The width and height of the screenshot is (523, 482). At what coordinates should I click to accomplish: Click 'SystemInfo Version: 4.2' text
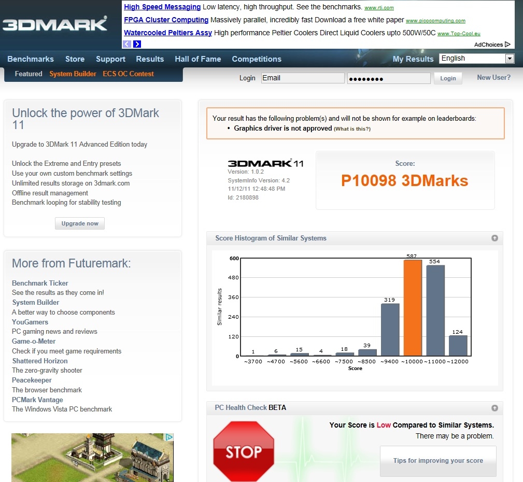(259, 180)
